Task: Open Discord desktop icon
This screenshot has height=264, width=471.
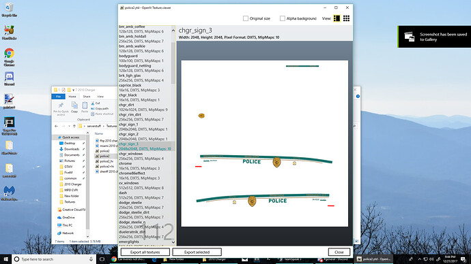Action: tap(10, 79)
